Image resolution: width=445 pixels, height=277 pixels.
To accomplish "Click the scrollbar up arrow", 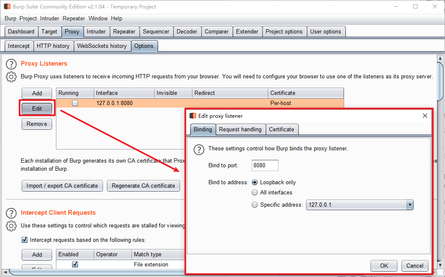I will click(x=440, y=58).
